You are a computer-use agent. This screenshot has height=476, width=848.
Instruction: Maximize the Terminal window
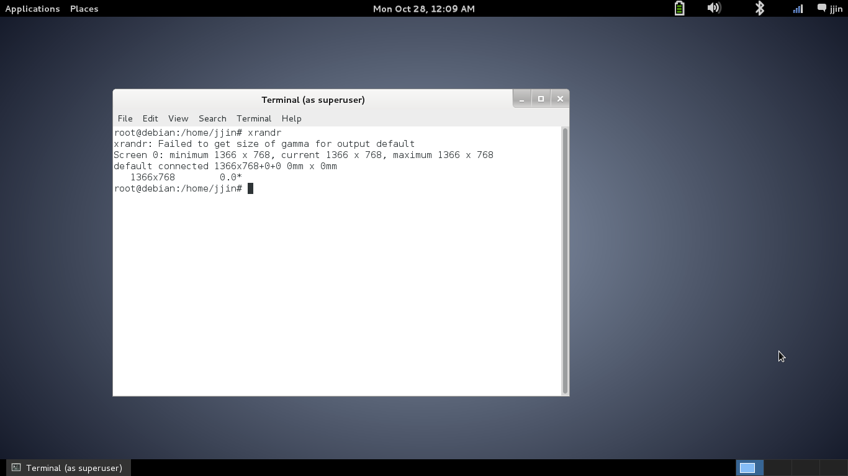pyautogui.click(x=541, y=99)
